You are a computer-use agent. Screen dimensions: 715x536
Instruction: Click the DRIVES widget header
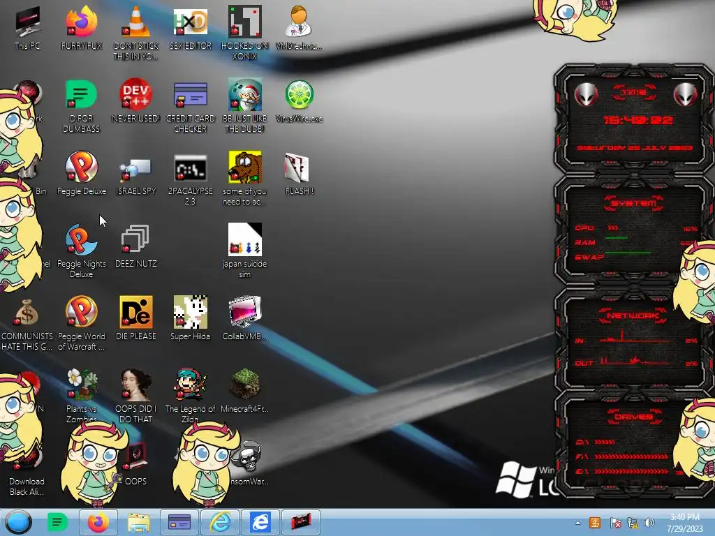[634, 417]
